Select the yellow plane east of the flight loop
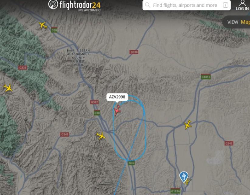 pyautogui.click(x=188, y=125)
